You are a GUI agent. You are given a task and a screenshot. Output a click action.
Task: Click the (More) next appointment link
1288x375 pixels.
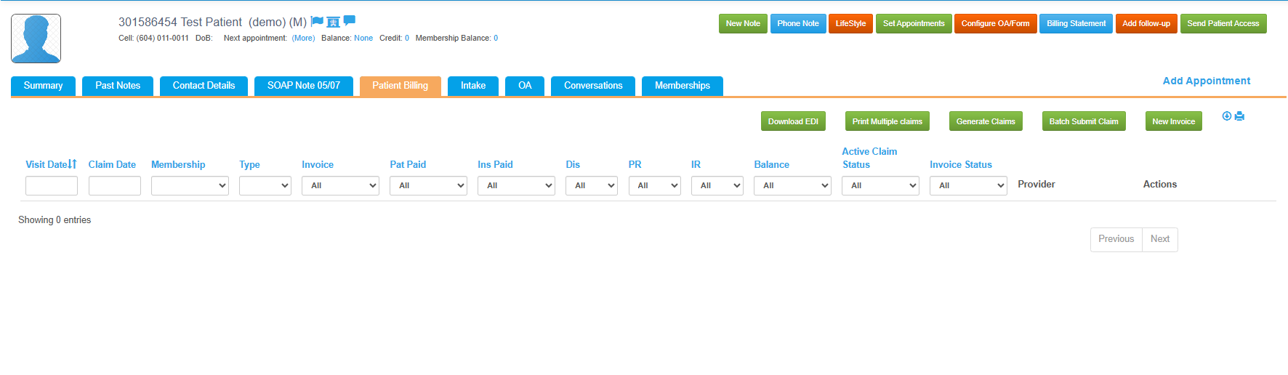click(x=303, y=39)
